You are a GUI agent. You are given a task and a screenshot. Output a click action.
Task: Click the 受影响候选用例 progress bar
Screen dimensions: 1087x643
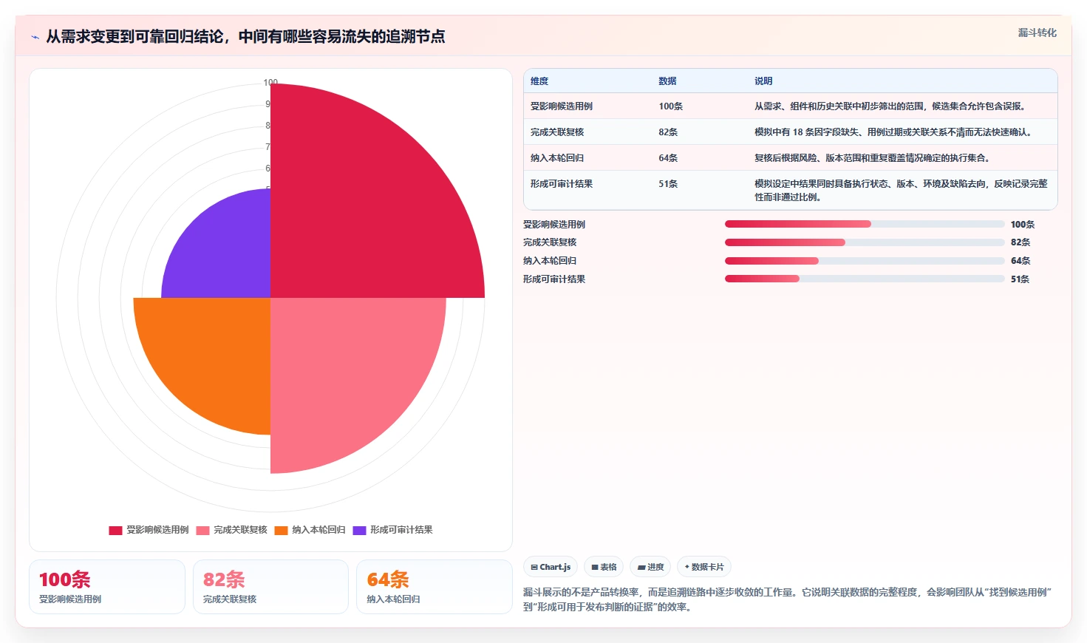(x=865, y=224)
